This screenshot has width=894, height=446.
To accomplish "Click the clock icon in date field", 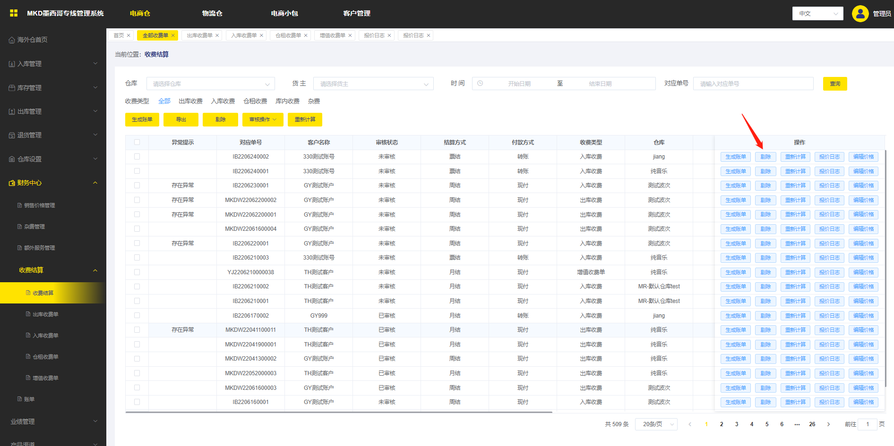I will coord(480,84).
